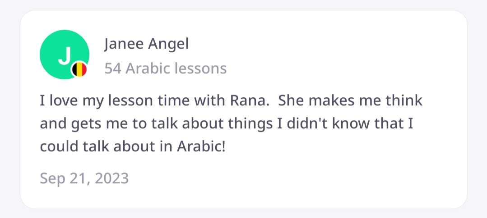This screenshot has height=218, width=487.
Task: Click the phrase "She makes me think"
Action: 350,100
